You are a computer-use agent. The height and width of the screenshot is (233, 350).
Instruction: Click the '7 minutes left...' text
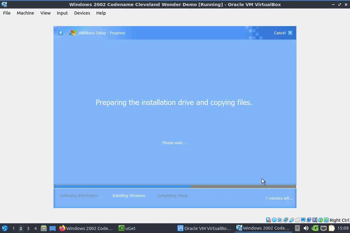tap(279, 198)
